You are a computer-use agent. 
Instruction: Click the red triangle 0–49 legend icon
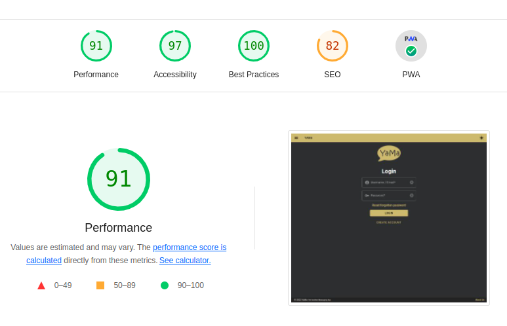coord(41,285)
